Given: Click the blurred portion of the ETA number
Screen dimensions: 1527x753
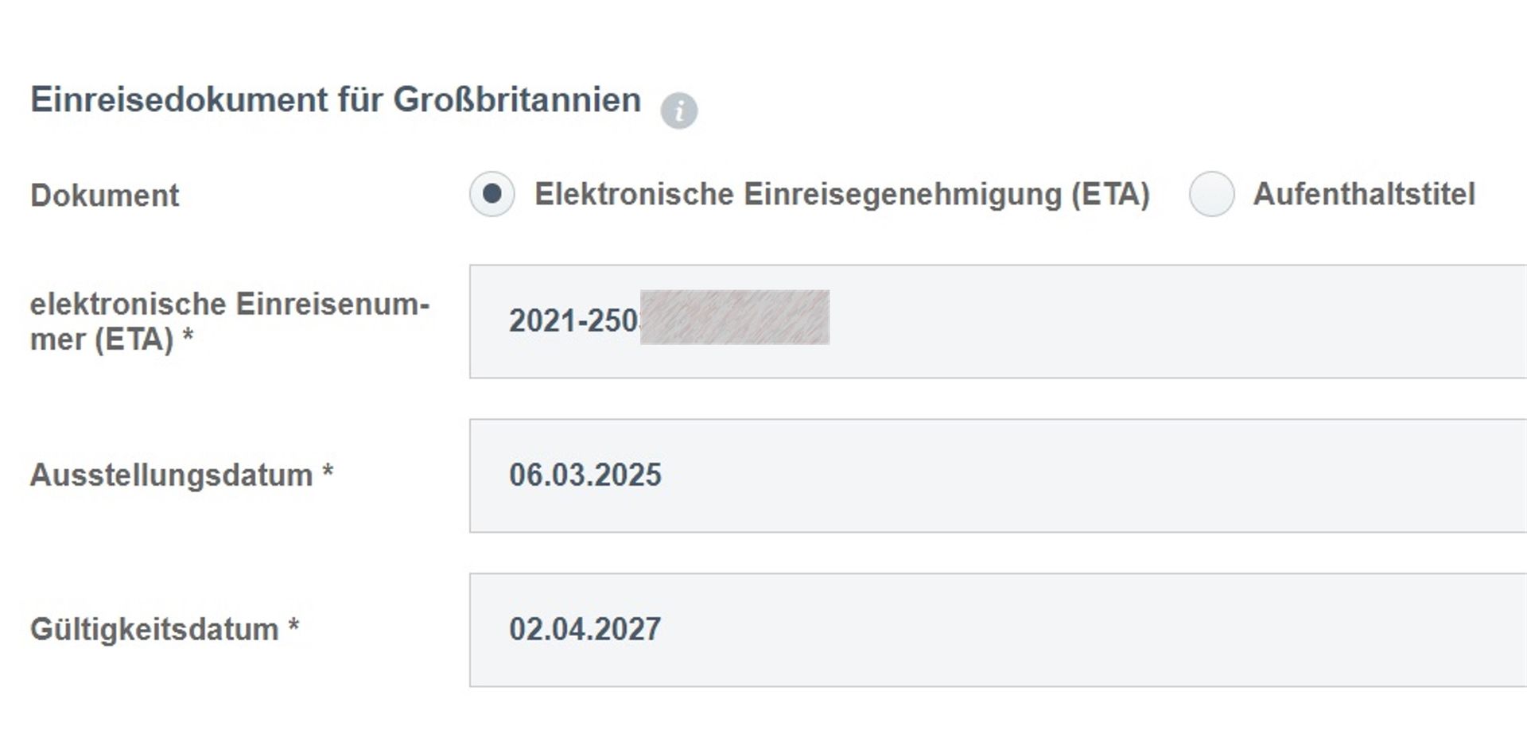Looking at the screenshot, I should coord(735,317).
